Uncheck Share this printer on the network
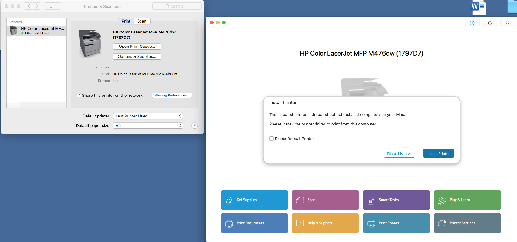This screenshot has width=517, height=242. [x=79, y=95]
